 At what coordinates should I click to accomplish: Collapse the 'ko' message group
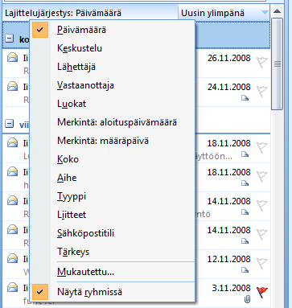(9, 39)
